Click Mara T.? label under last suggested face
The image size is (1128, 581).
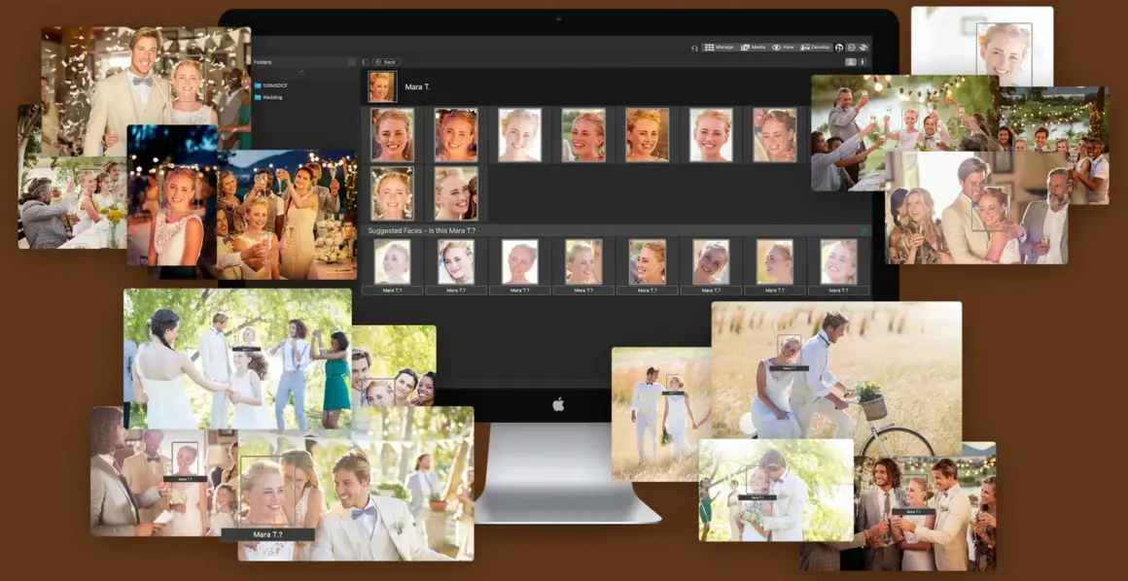coord(838,290)
